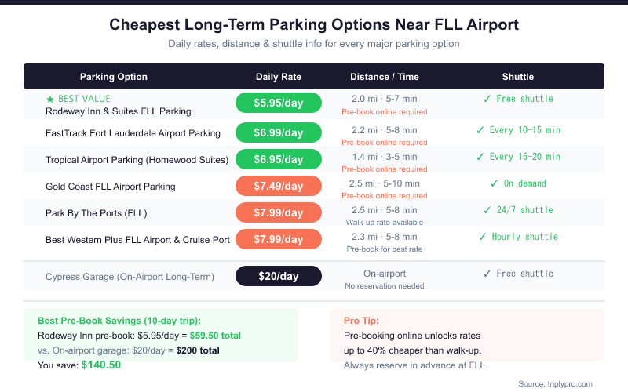Select the Shuttle column header

[x=518, y=77]
